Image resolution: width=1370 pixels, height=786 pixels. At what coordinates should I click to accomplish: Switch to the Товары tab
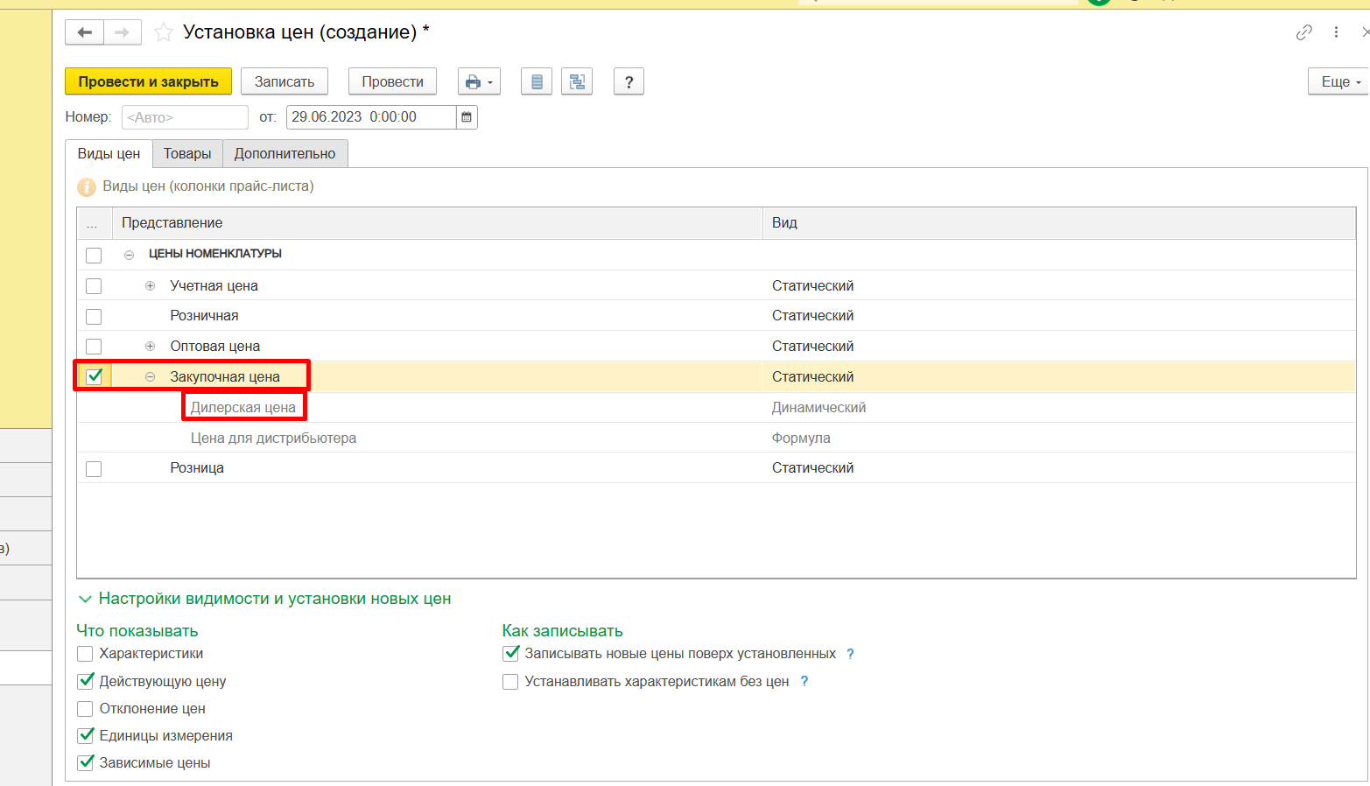(x=187, y=153)
